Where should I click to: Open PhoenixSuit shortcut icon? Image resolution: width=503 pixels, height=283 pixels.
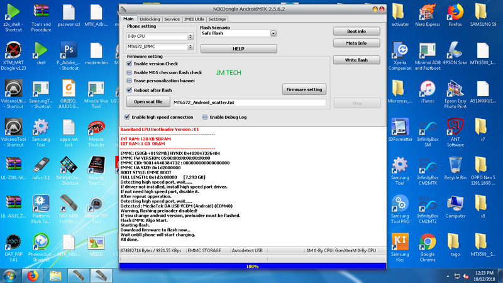click(x=41, y=248)
